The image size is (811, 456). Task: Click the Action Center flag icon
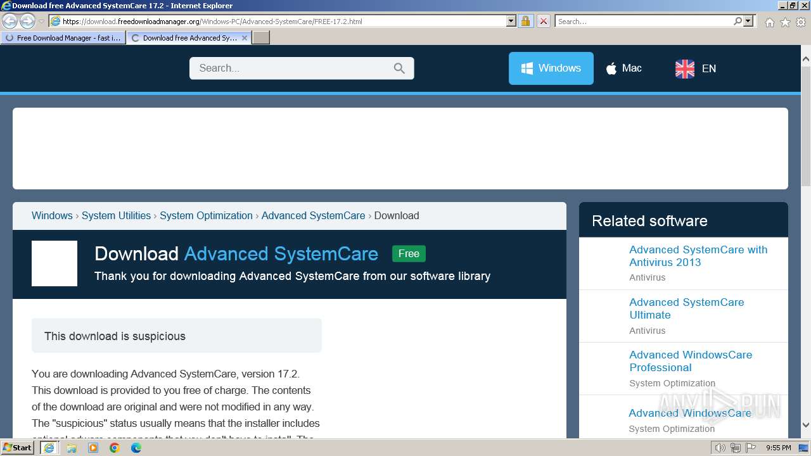tap(750, 448)
